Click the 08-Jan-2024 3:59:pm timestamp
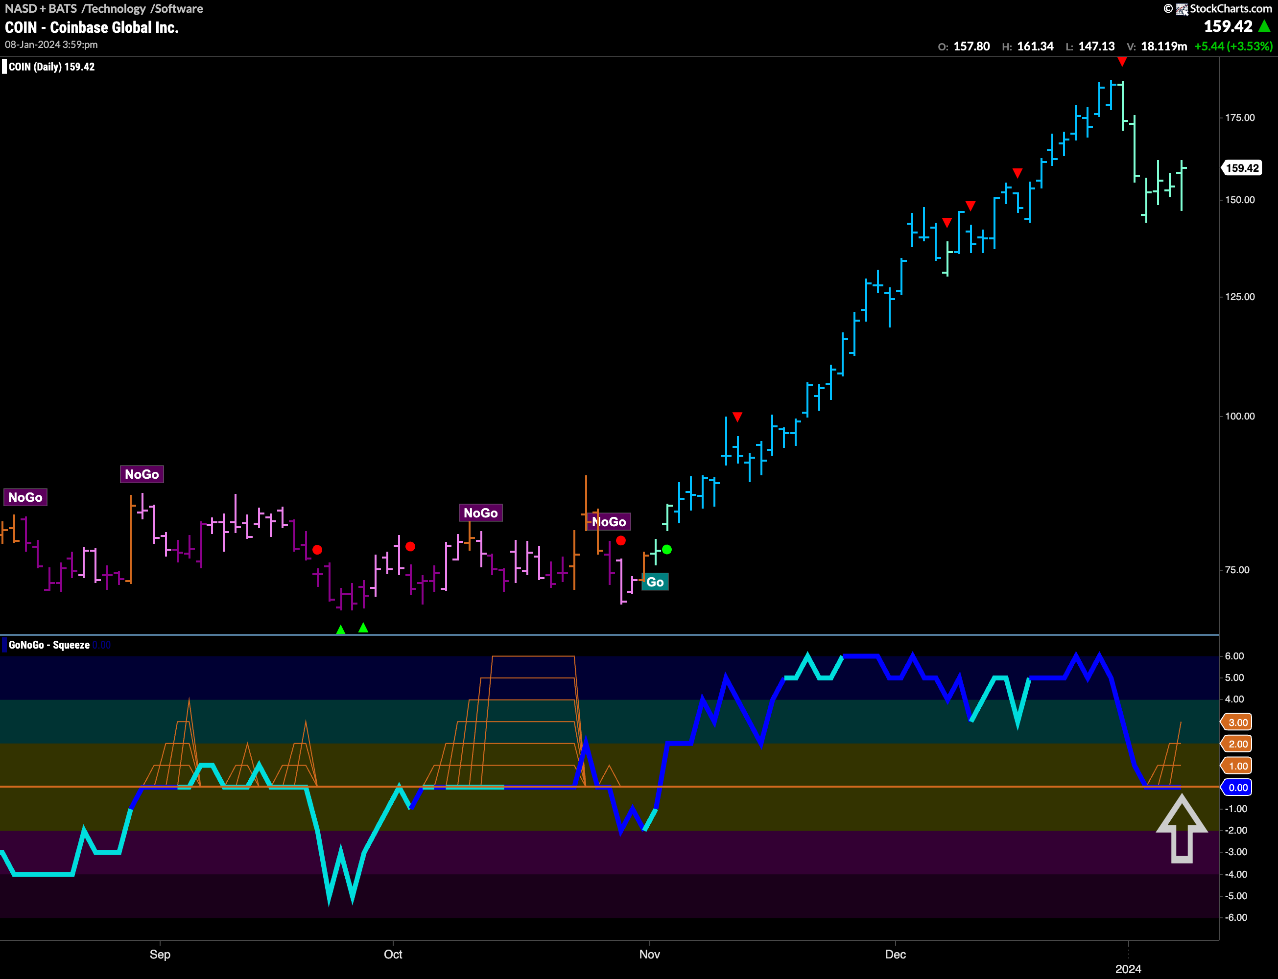 (51, 44)
